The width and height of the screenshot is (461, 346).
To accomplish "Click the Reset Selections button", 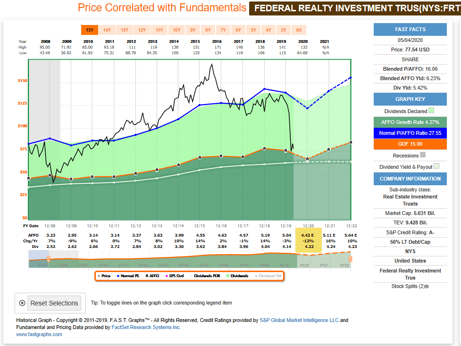I will coord(54,303).
